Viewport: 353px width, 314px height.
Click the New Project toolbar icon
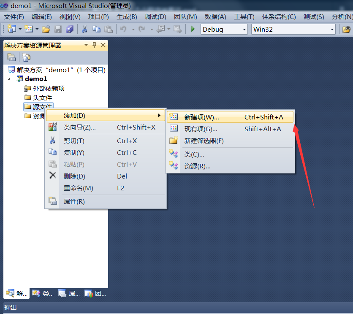coord(11,29)
